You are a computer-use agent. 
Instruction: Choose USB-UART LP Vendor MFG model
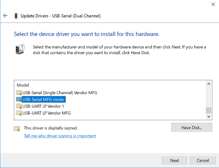tap(46, 113)
